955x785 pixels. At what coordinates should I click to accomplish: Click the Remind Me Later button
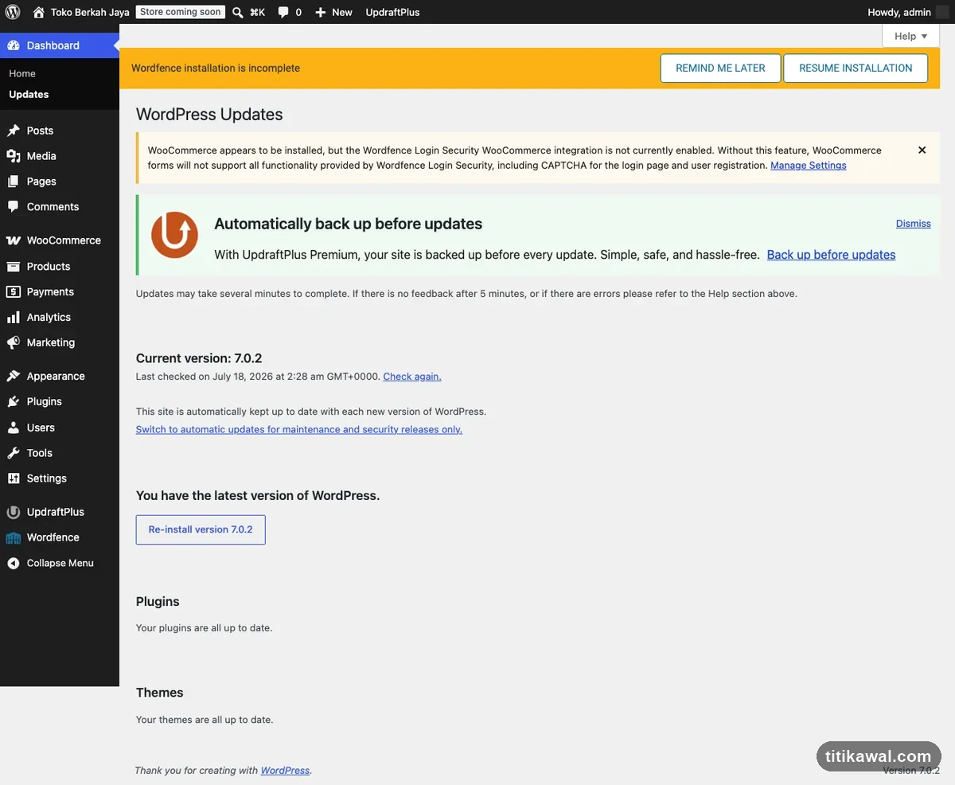(x=721, y=68)
